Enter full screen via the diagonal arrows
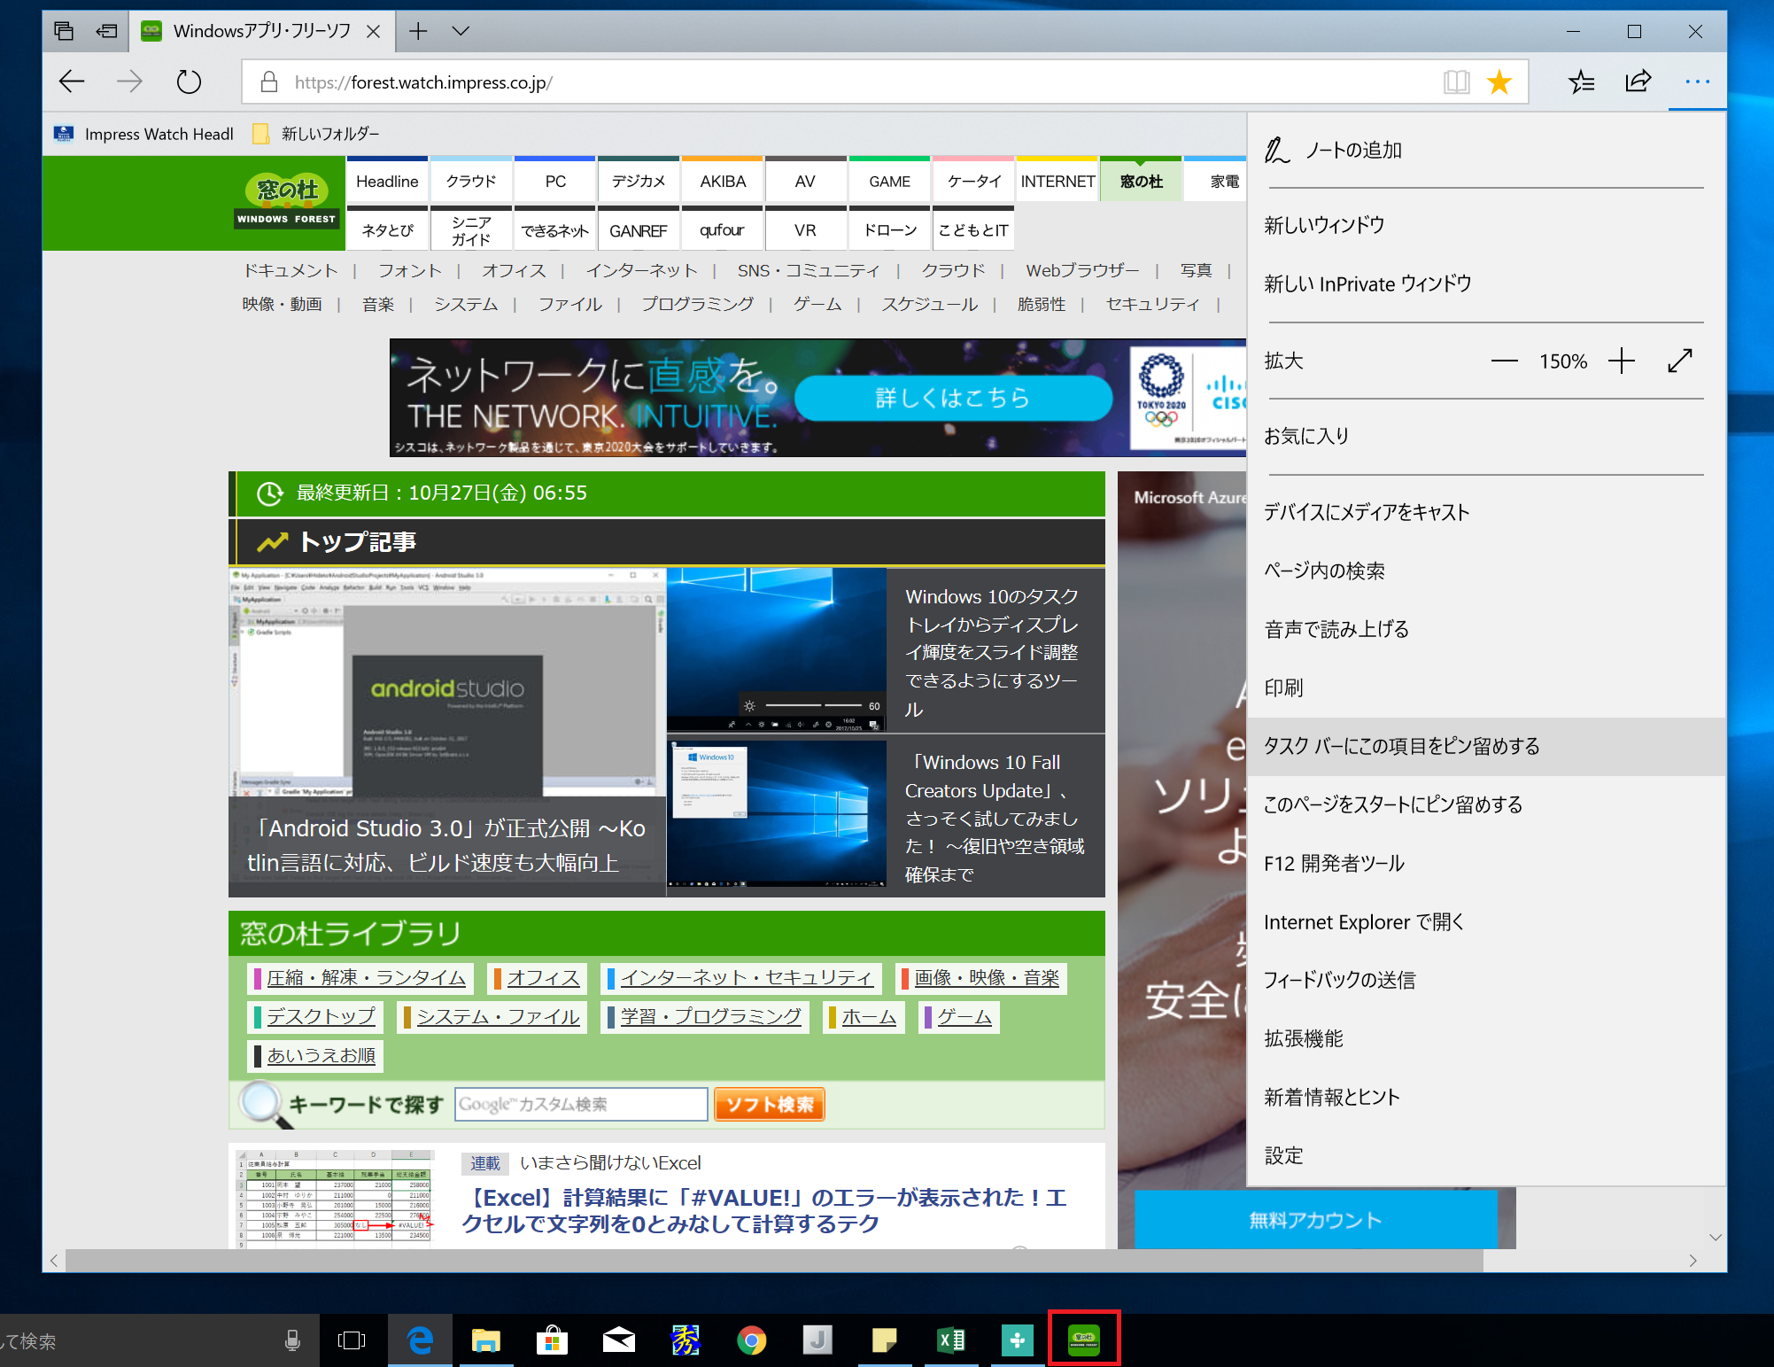This screenshot has width=1774, height=1367. [x=1679, y=361]
